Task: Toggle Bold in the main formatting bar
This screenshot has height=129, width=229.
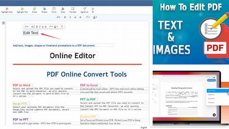Action: tap(65, 17)
